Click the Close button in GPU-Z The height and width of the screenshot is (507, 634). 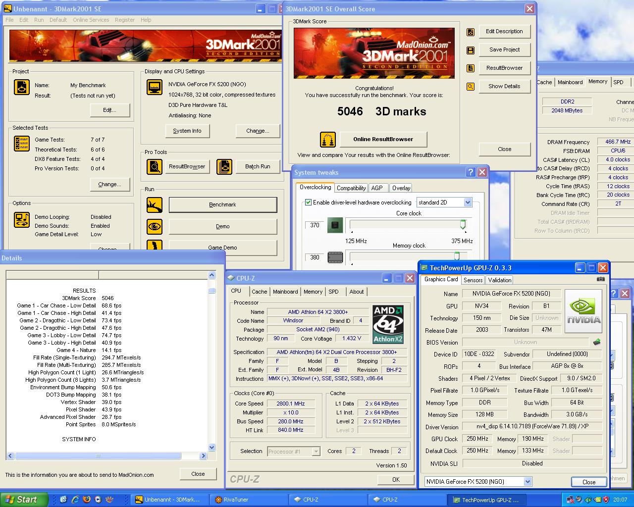click(x=588, y=482)
